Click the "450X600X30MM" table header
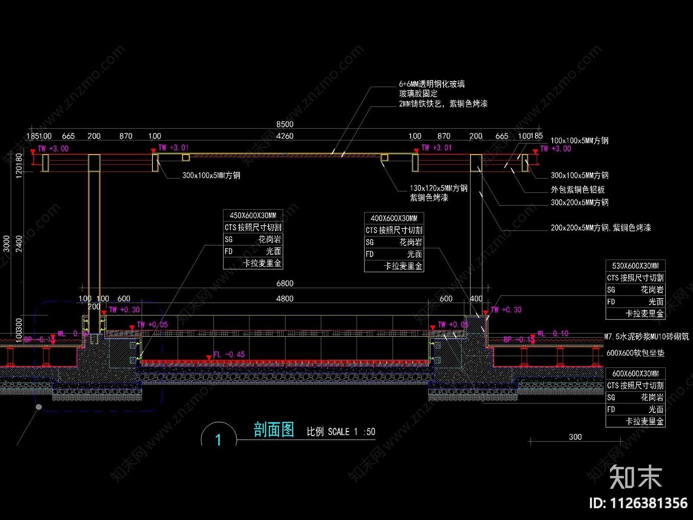 (x=253, y=215)
